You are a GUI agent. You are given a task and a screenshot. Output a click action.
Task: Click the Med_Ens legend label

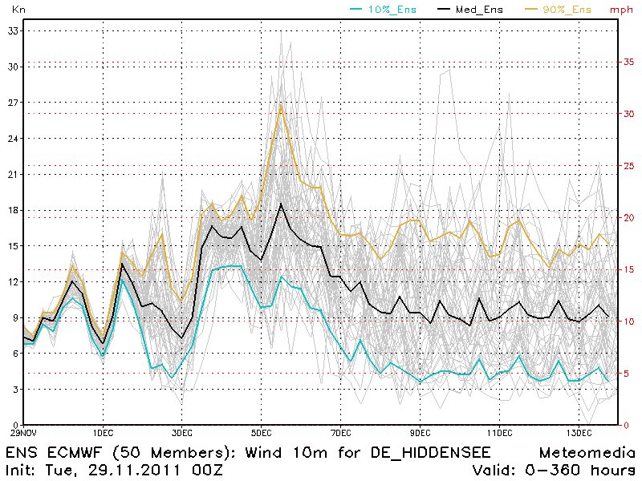[479, 10]
